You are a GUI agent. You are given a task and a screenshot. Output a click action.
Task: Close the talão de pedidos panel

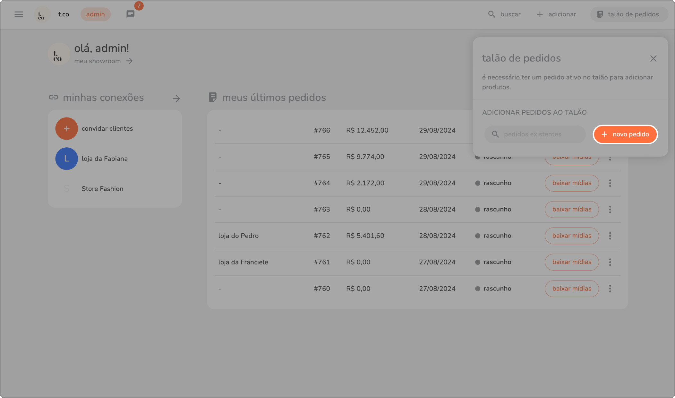(x=653, y=58)
